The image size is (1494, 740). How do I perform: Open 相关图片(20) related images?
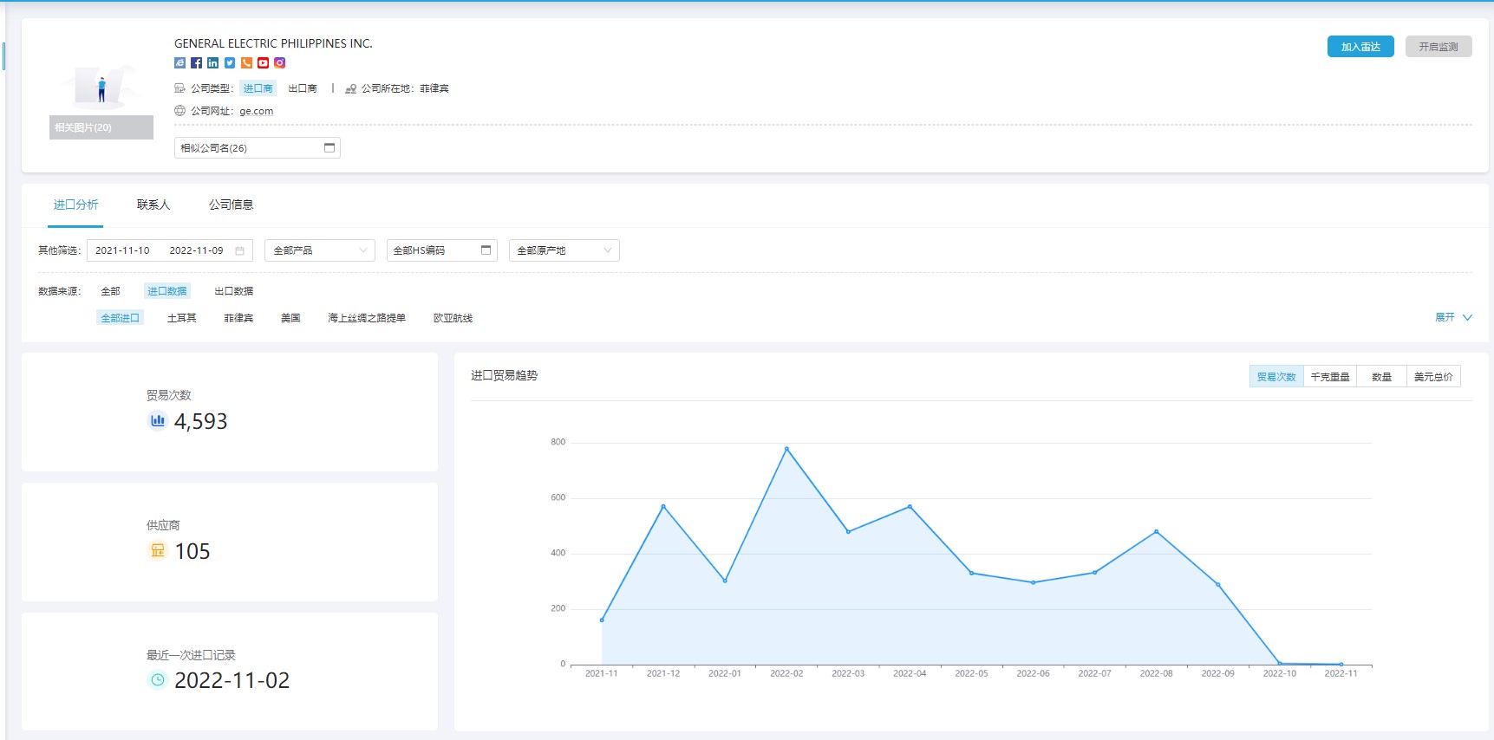coord(101,127)
